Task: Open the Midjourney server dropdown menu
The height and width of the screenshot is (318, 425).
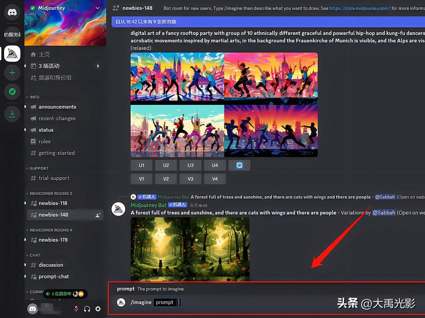Action: tap(98, 8)
